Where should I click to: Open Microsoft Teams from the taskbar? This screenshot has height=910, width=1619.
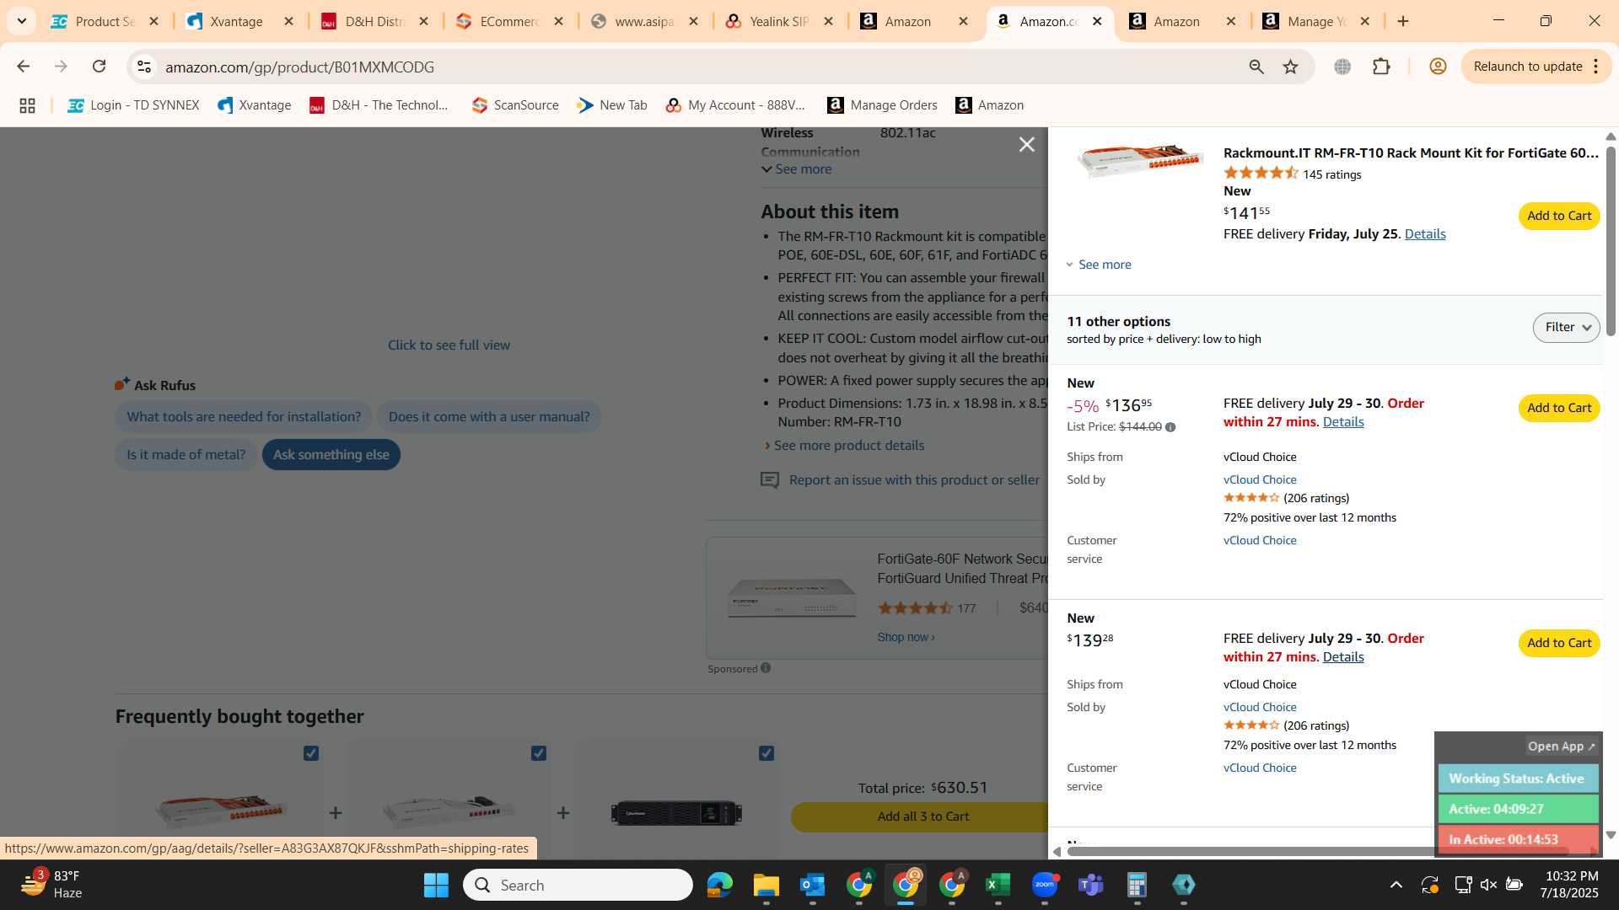pyautogui.click(x=1090, y=886)
